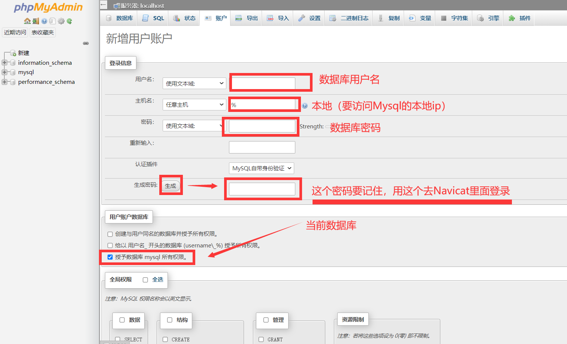Click into the 重新输入 password field
Screen dimensions: 567x344
point(262,147)
